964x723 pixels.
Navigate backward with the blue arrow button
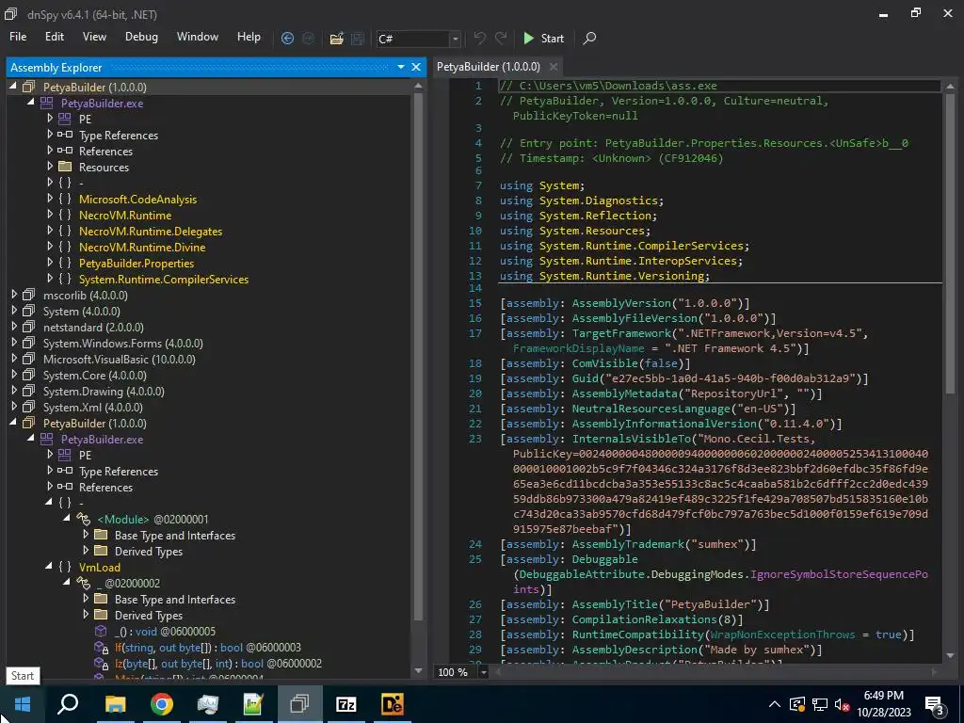287,38
